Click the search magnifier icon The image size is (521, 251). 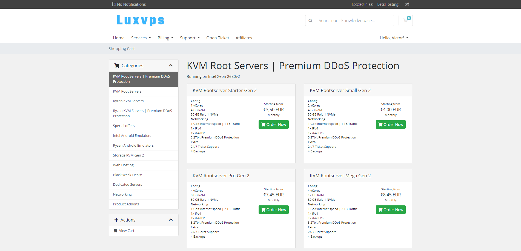point(310,20)
